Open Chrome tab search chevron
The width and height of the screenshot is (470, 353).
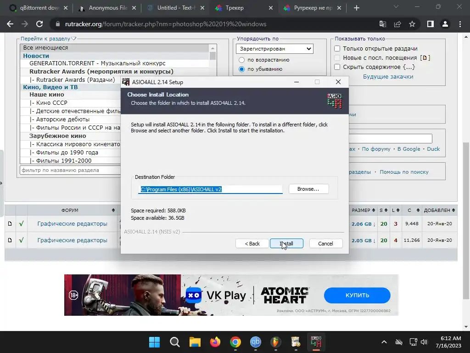pyautogui.click(x=396, y=6)
